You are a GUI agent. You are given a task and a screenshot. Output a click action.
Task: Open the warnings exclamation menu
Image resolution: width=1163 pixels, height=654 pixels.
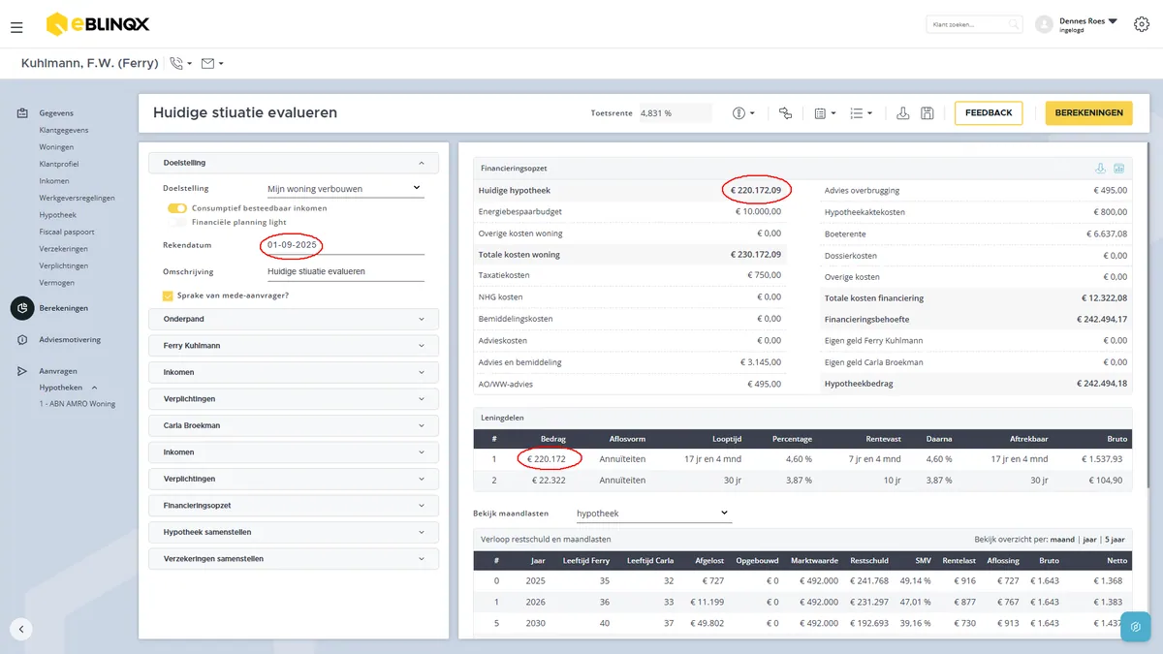[743, 113]
